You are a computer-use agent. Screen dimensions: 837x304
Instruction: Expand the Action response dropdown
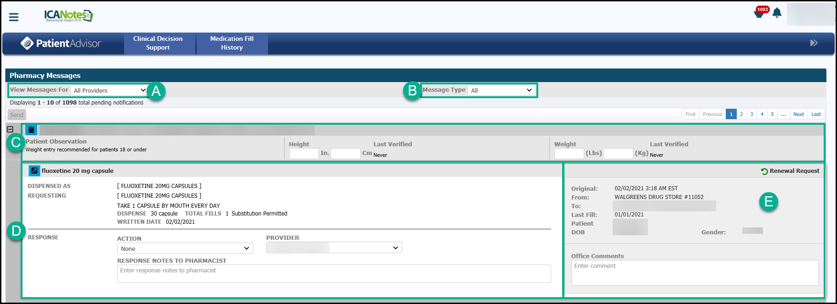click(x=185, y=249)
